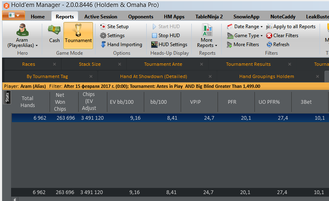
Task: Sort by 3Bet column header
Action: (x=306, y=102)
